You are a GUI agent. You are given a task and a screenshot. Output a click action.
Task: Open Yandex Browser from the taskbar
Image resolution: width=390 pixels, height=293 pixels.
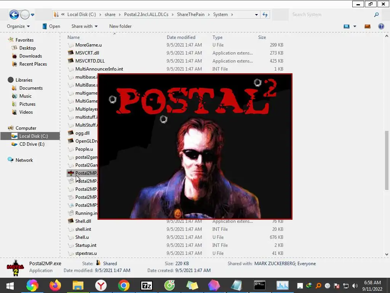[101, 285]
